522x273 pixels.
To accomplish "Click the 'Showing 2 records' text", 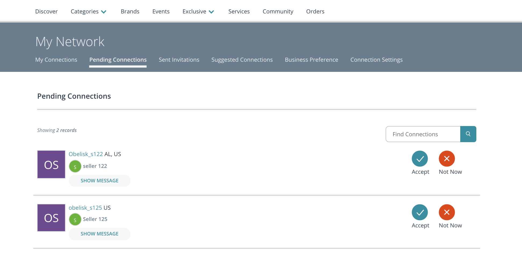I will (x=57, y=130).
